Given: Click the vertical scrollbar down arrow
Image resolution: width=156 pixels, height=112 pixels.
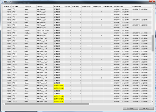Looking at the screenshot, I should click(153, 101).
